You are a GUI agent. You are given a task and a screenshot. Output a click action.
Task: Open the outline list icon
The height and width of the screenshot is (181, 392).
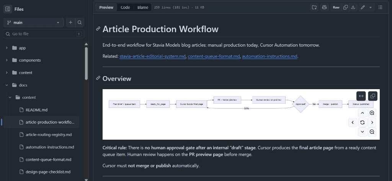point(380,8)
